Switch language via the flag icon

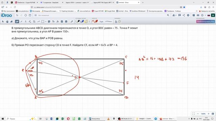tap(209, 15)
